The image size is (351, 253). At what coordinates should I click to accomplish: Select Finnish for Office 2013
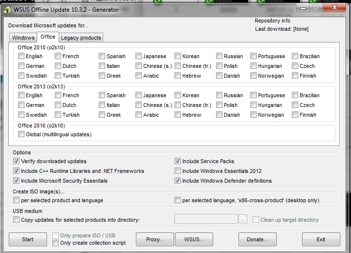tap(295, 115)
